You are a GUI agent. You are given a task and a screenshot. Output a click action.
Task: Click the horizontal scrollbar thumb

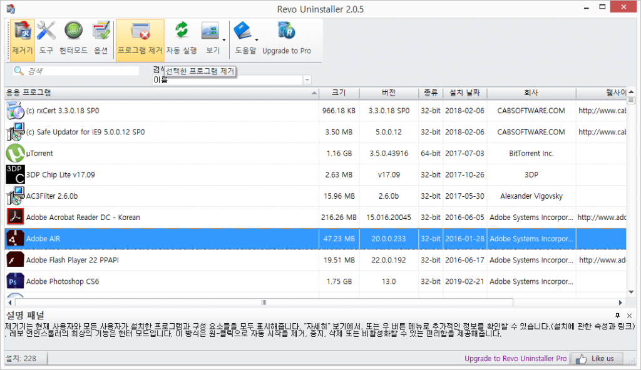[264, 302]
